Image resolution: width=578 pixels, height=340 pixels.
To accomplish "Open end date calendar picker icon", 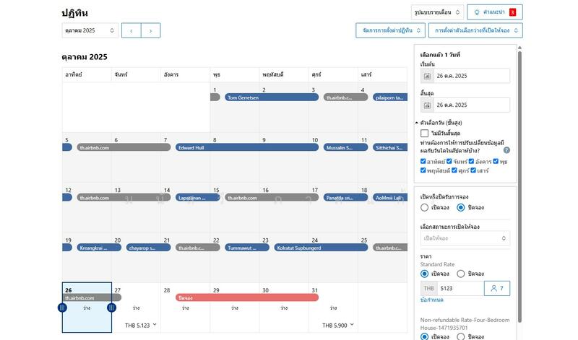I will coord(427,105).
